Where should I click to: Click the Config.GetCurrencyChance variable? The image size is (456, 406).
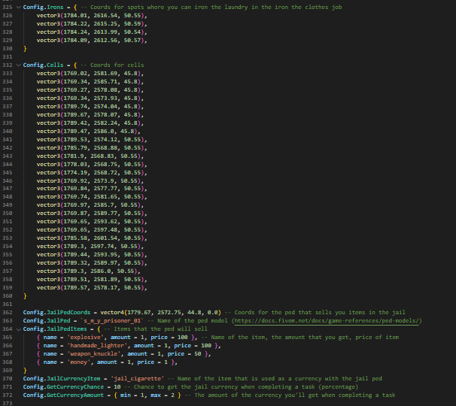63,387
